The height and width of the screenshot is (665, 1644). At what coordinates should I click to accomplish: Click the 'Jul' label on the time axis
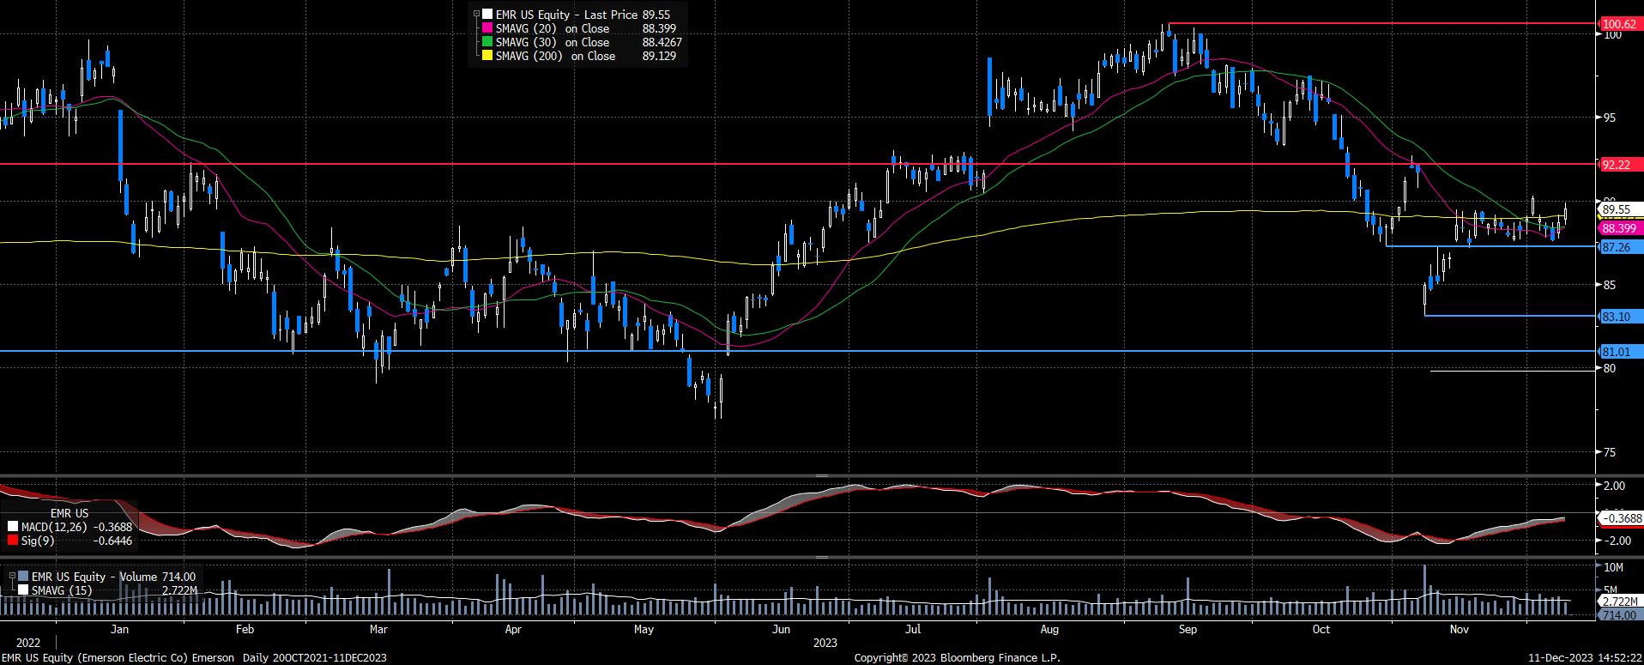pyautogui.click(x=913, y=629)
